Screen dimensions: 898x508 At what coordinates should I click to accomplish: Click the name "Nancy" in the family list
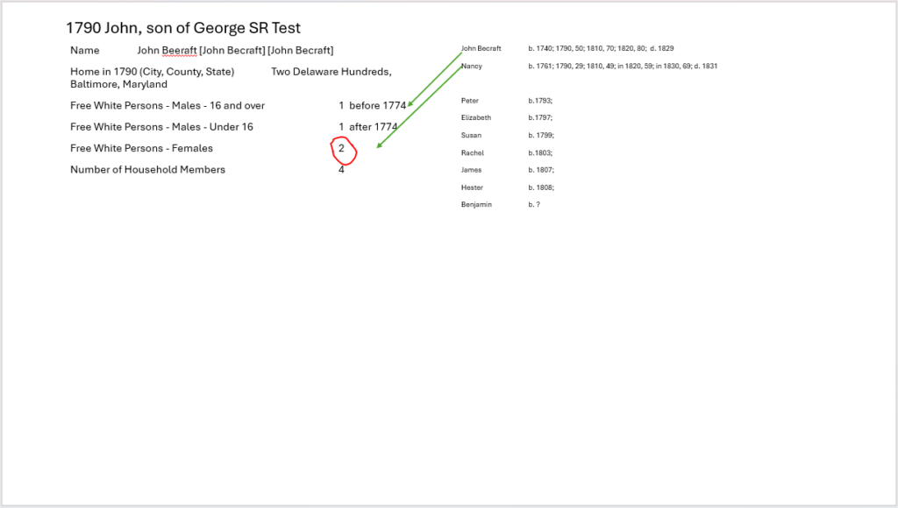click(x=471, y=67)
